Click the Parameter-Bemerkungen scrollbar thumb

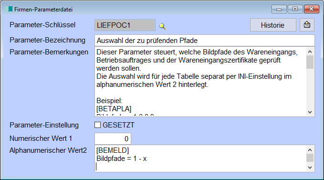coord(310,62)
